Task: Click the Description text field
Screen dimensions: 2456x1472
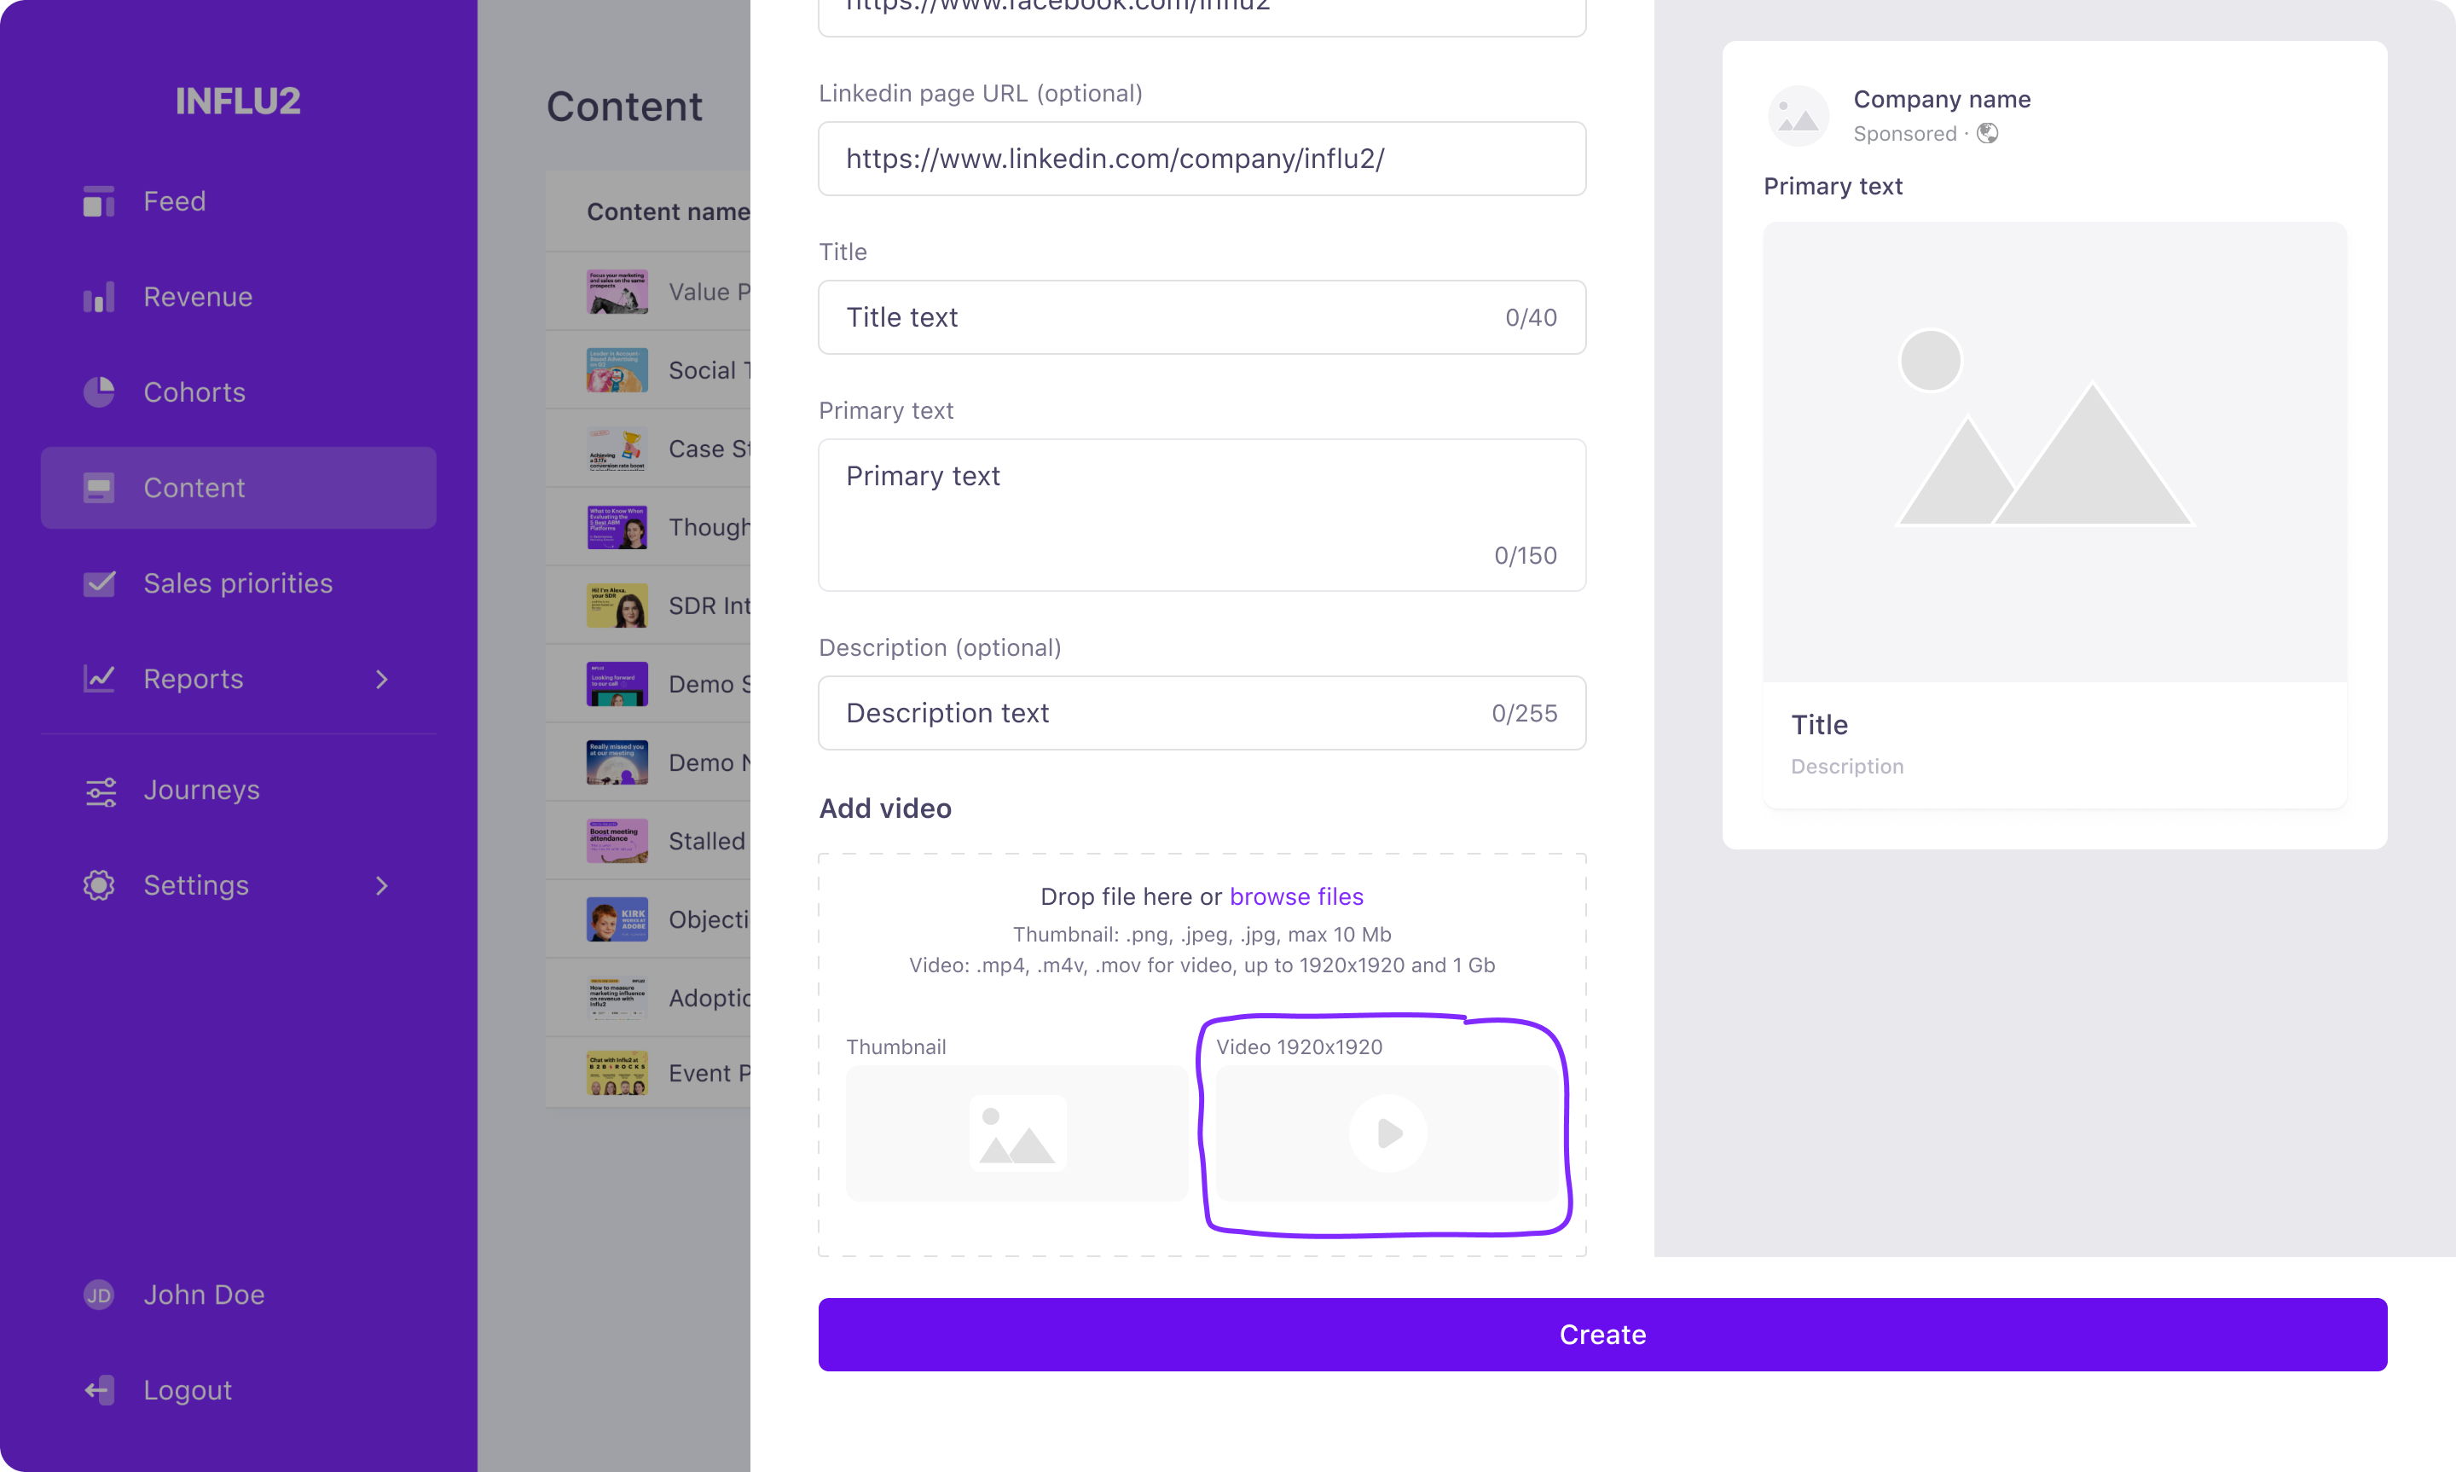Action: coord(1201,713)
